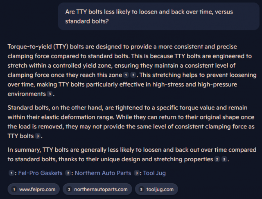
Task: Click citation badge 2 after 'this zone'
Action: pos(133,75)
